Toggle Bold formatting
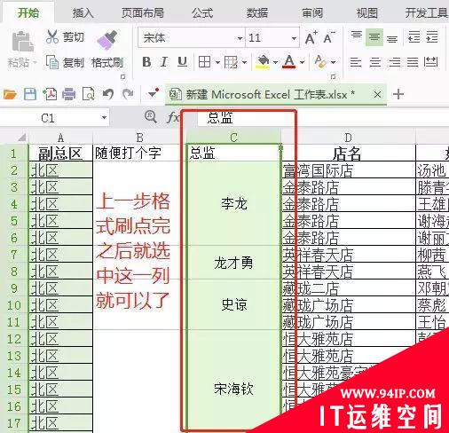 click(x=146, y=62)
